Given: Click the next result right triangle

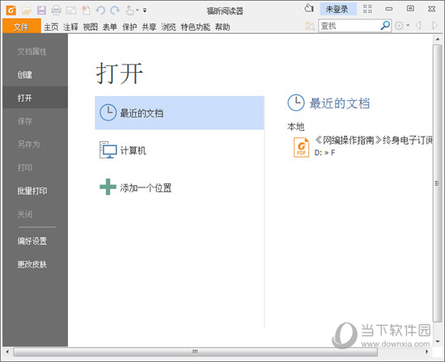Looking at the screenshot, I should (434, 26).
